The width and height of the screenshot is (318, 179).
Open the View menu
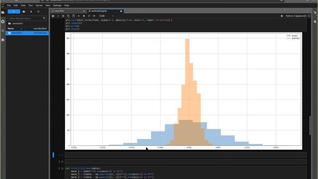pos(23,5)
